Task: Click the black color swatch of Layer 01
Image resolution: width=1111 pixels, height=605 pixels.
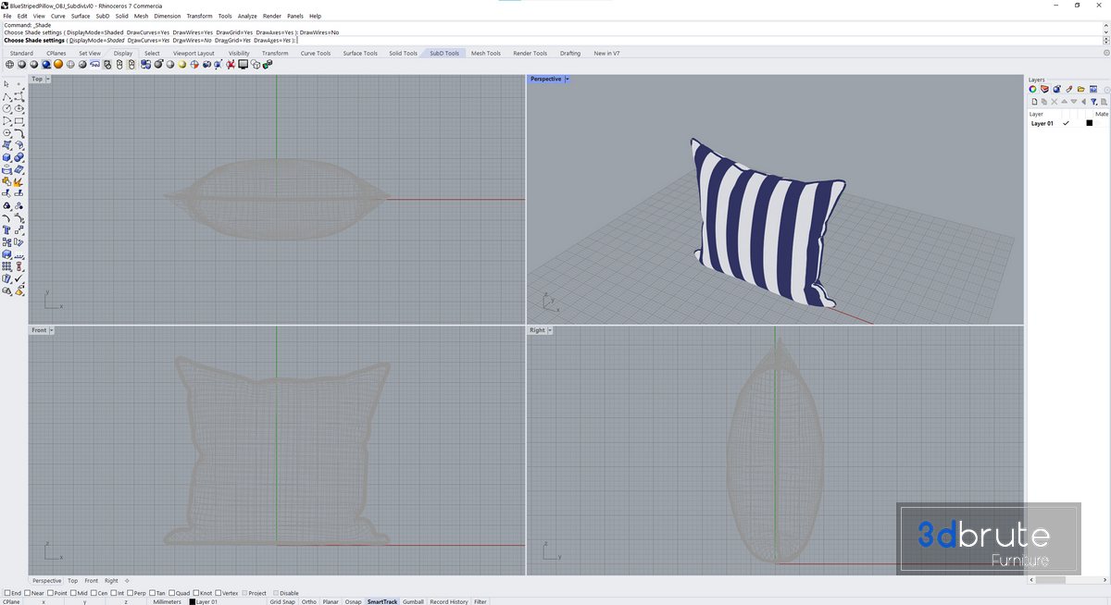Action: 1090,123
